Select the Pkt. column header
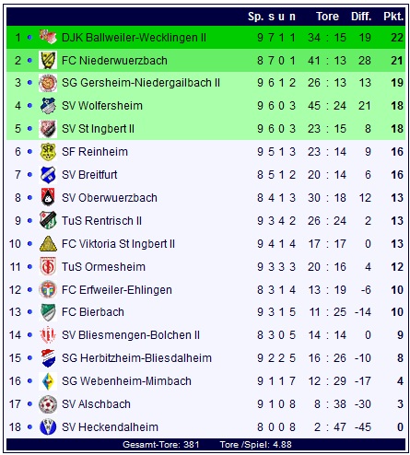 point(393,17)
